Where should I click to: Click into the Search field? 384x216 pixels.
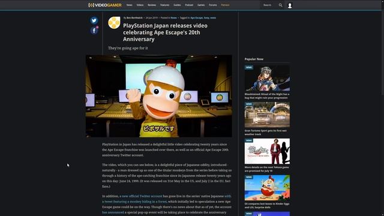click(x=269, y=5)
